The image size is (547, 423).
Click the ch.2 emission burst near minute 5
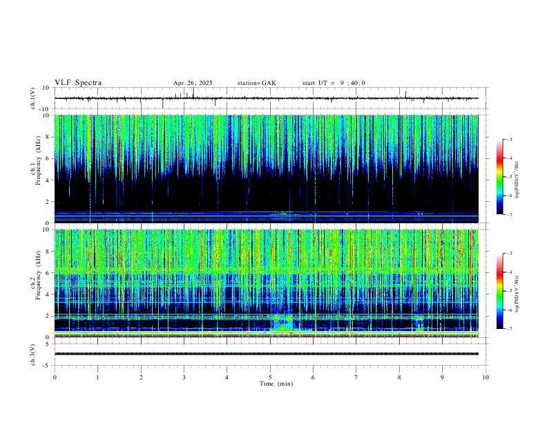point(282,323)
